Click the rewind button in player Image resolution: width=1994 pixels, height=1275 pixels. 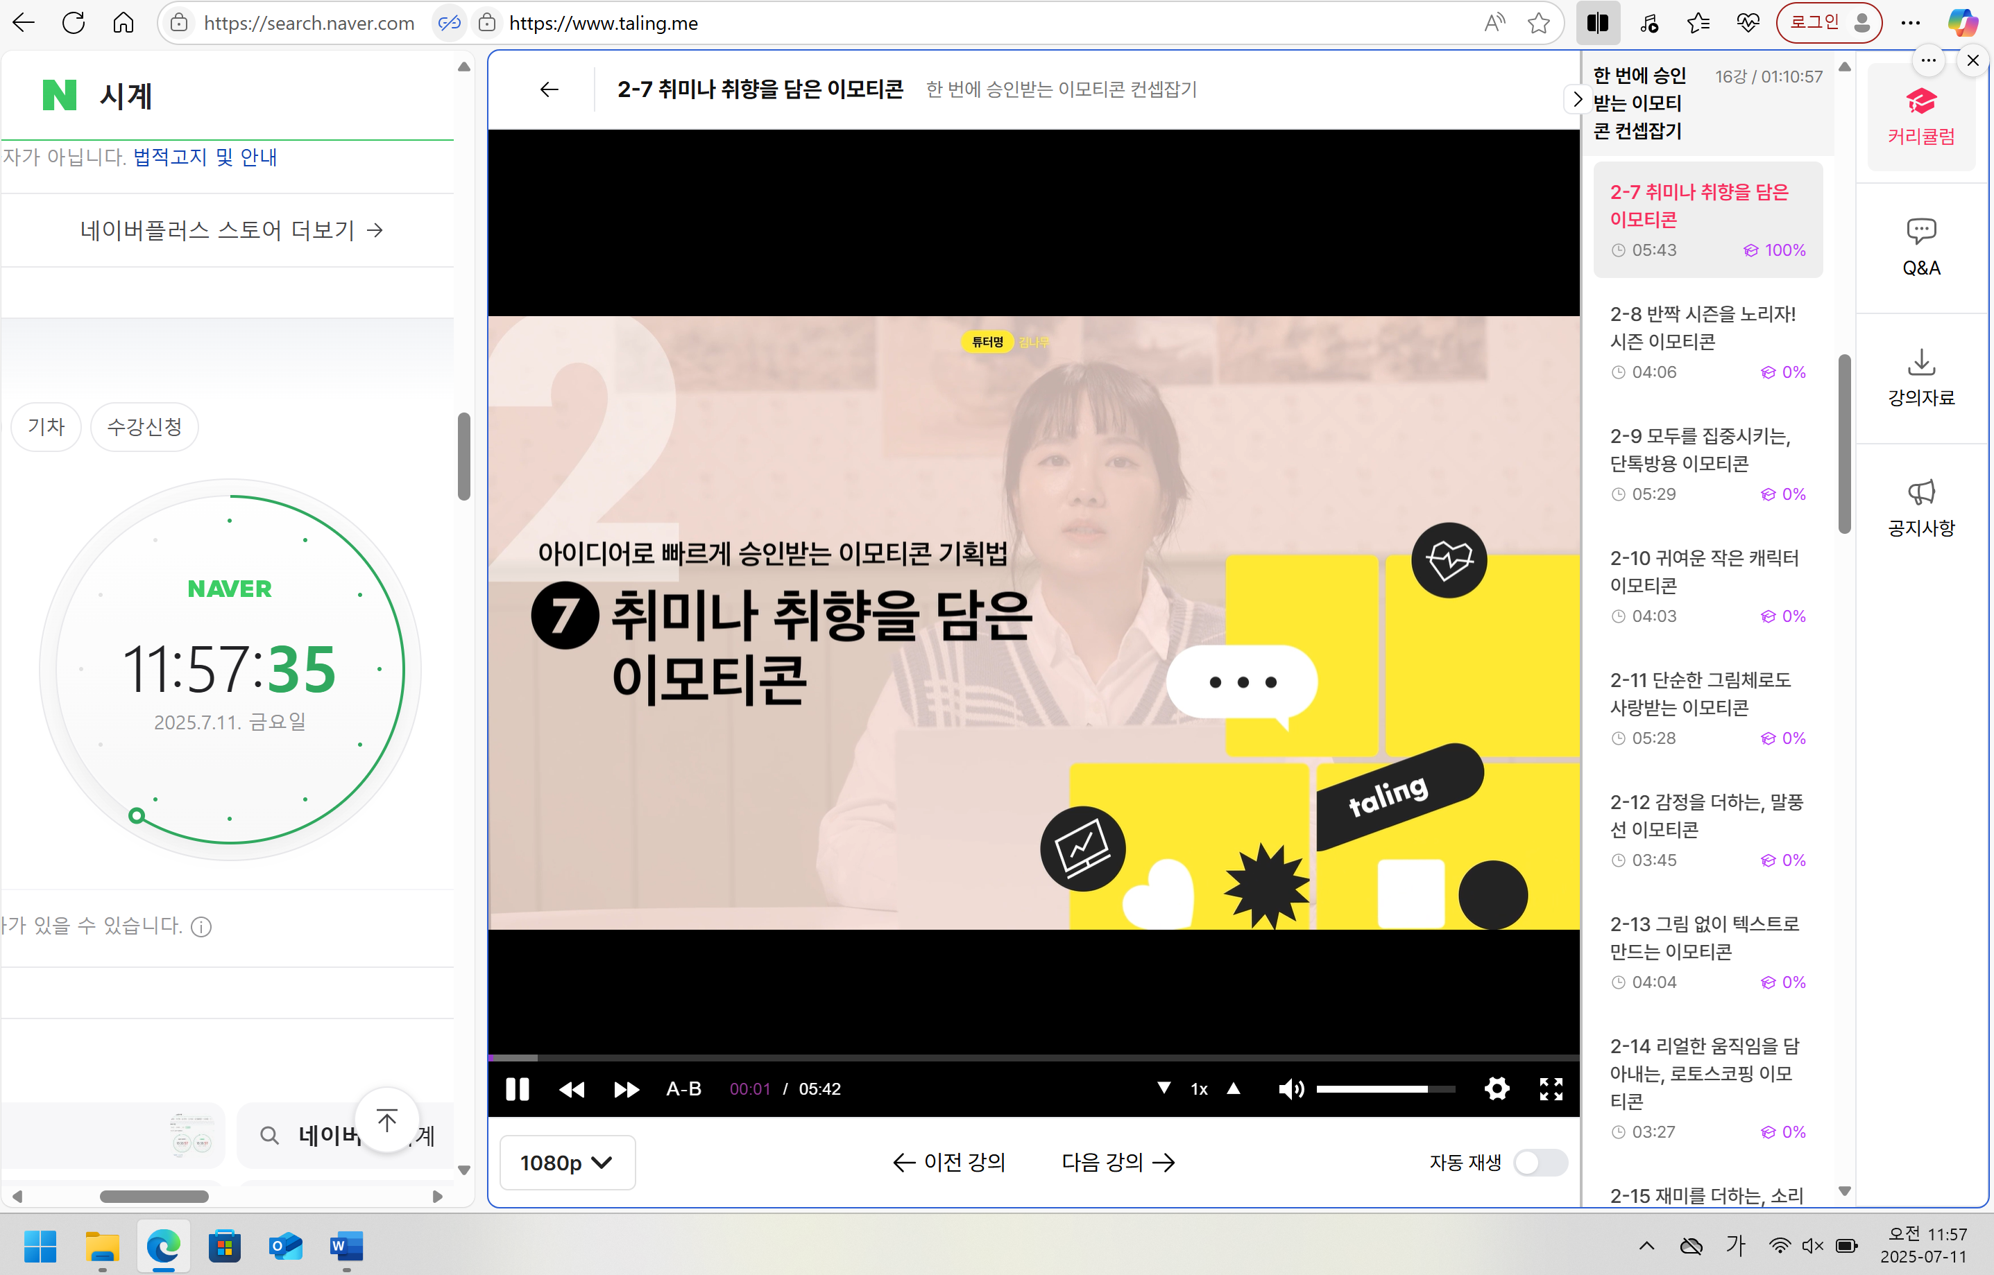tap(572, 1088)
